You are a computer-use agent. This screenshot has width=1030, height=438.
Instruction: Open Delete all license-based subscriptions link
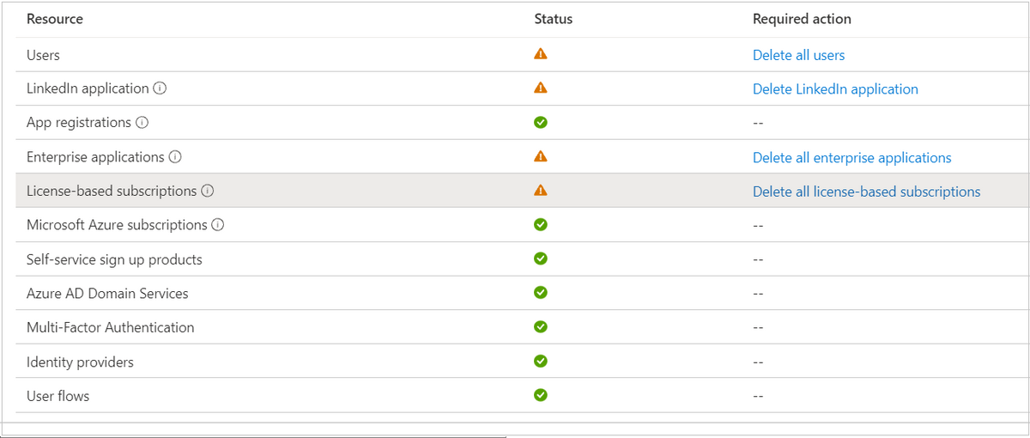tap(866, 192)
